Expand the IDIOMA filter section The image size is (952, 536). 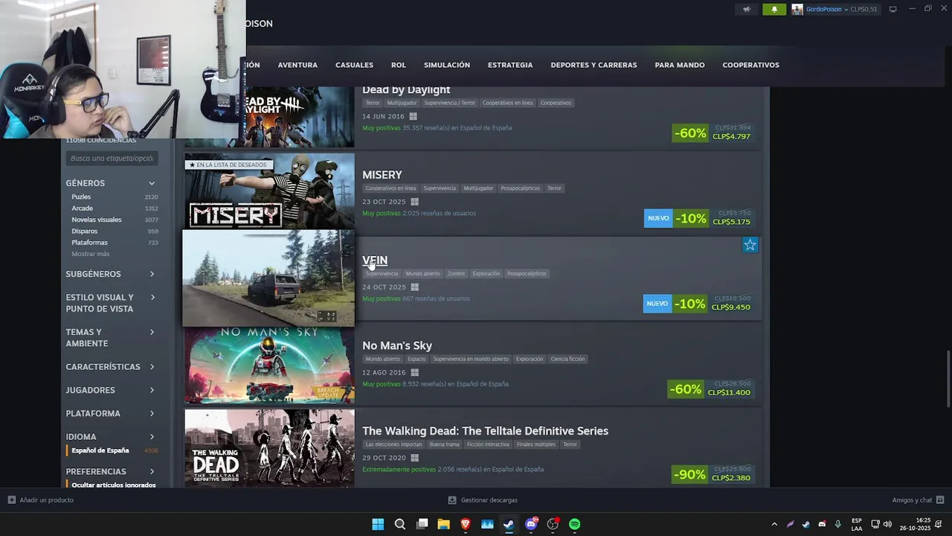pos(112,437)
